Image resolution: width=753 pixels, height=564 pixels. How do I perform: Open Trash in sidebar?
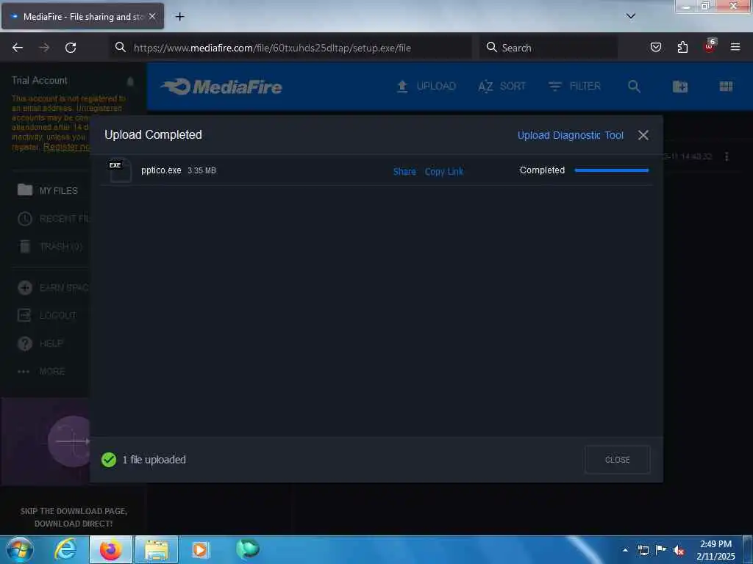pos(51,247)
